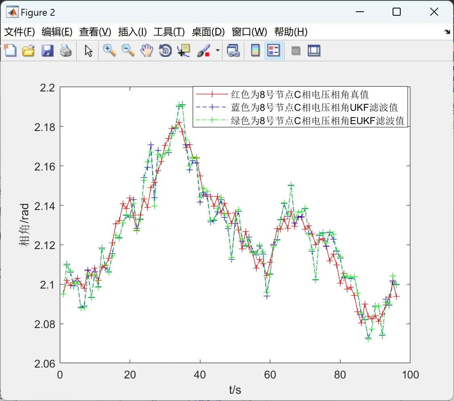
Task: Expand the Brush tool dropdown arrow
Action: click(x=217, y=50)
